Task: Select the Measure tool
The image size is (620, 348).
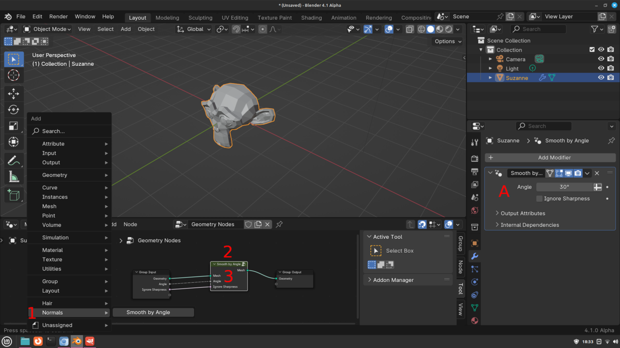Action: tap(14, 177)
